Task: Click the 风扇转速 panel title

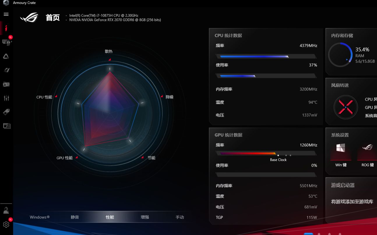Action: (340, 85)
